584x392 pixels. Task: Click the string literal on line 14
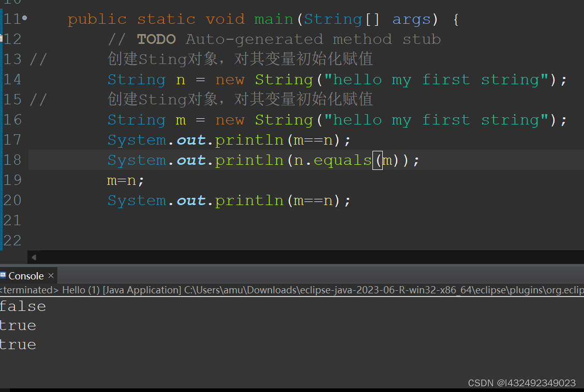[x=435, y=79]
